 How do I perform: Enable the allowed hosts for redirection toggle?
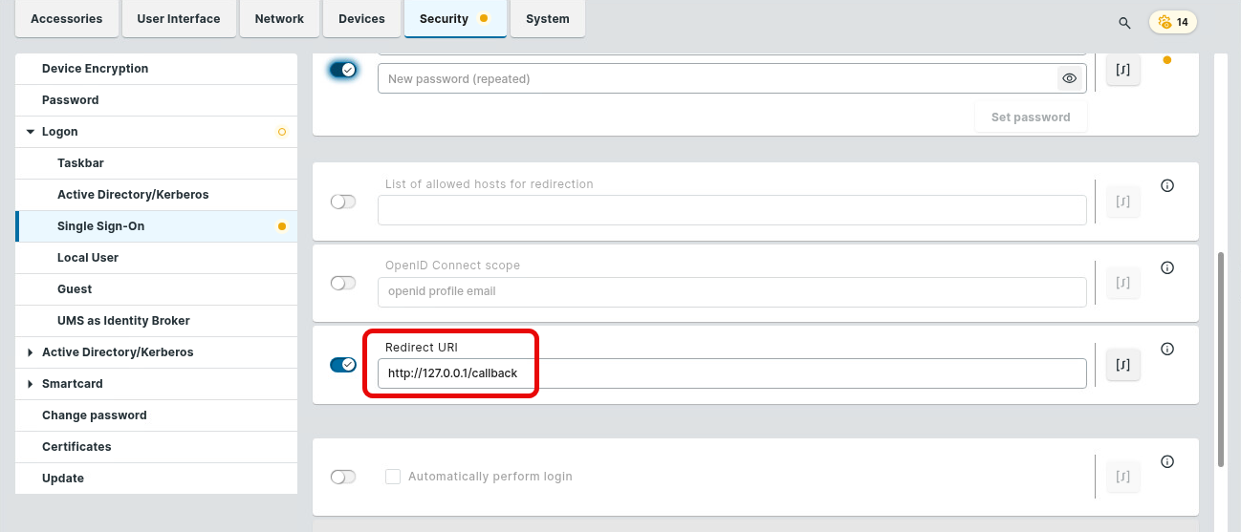tap(343, 202)
